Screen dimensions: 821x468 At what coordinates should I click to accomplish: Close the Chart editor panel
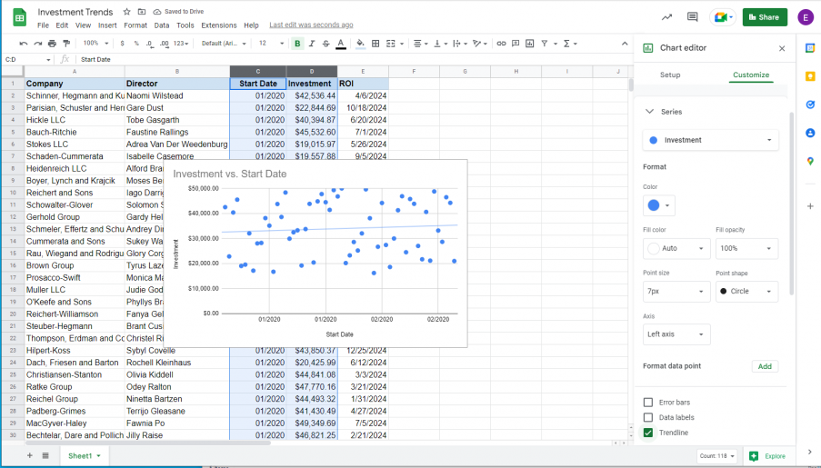pyautogui.click(x=782, y=48)
